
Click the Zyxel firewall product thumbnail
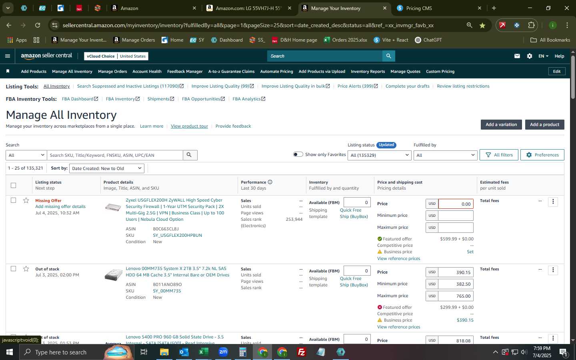point(113,207)
